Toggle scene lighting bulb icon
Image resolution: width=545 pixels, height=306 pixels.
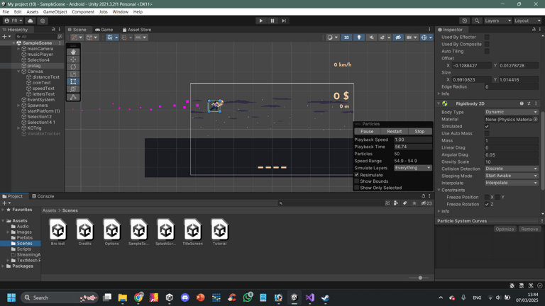click(x=358, y=38)
